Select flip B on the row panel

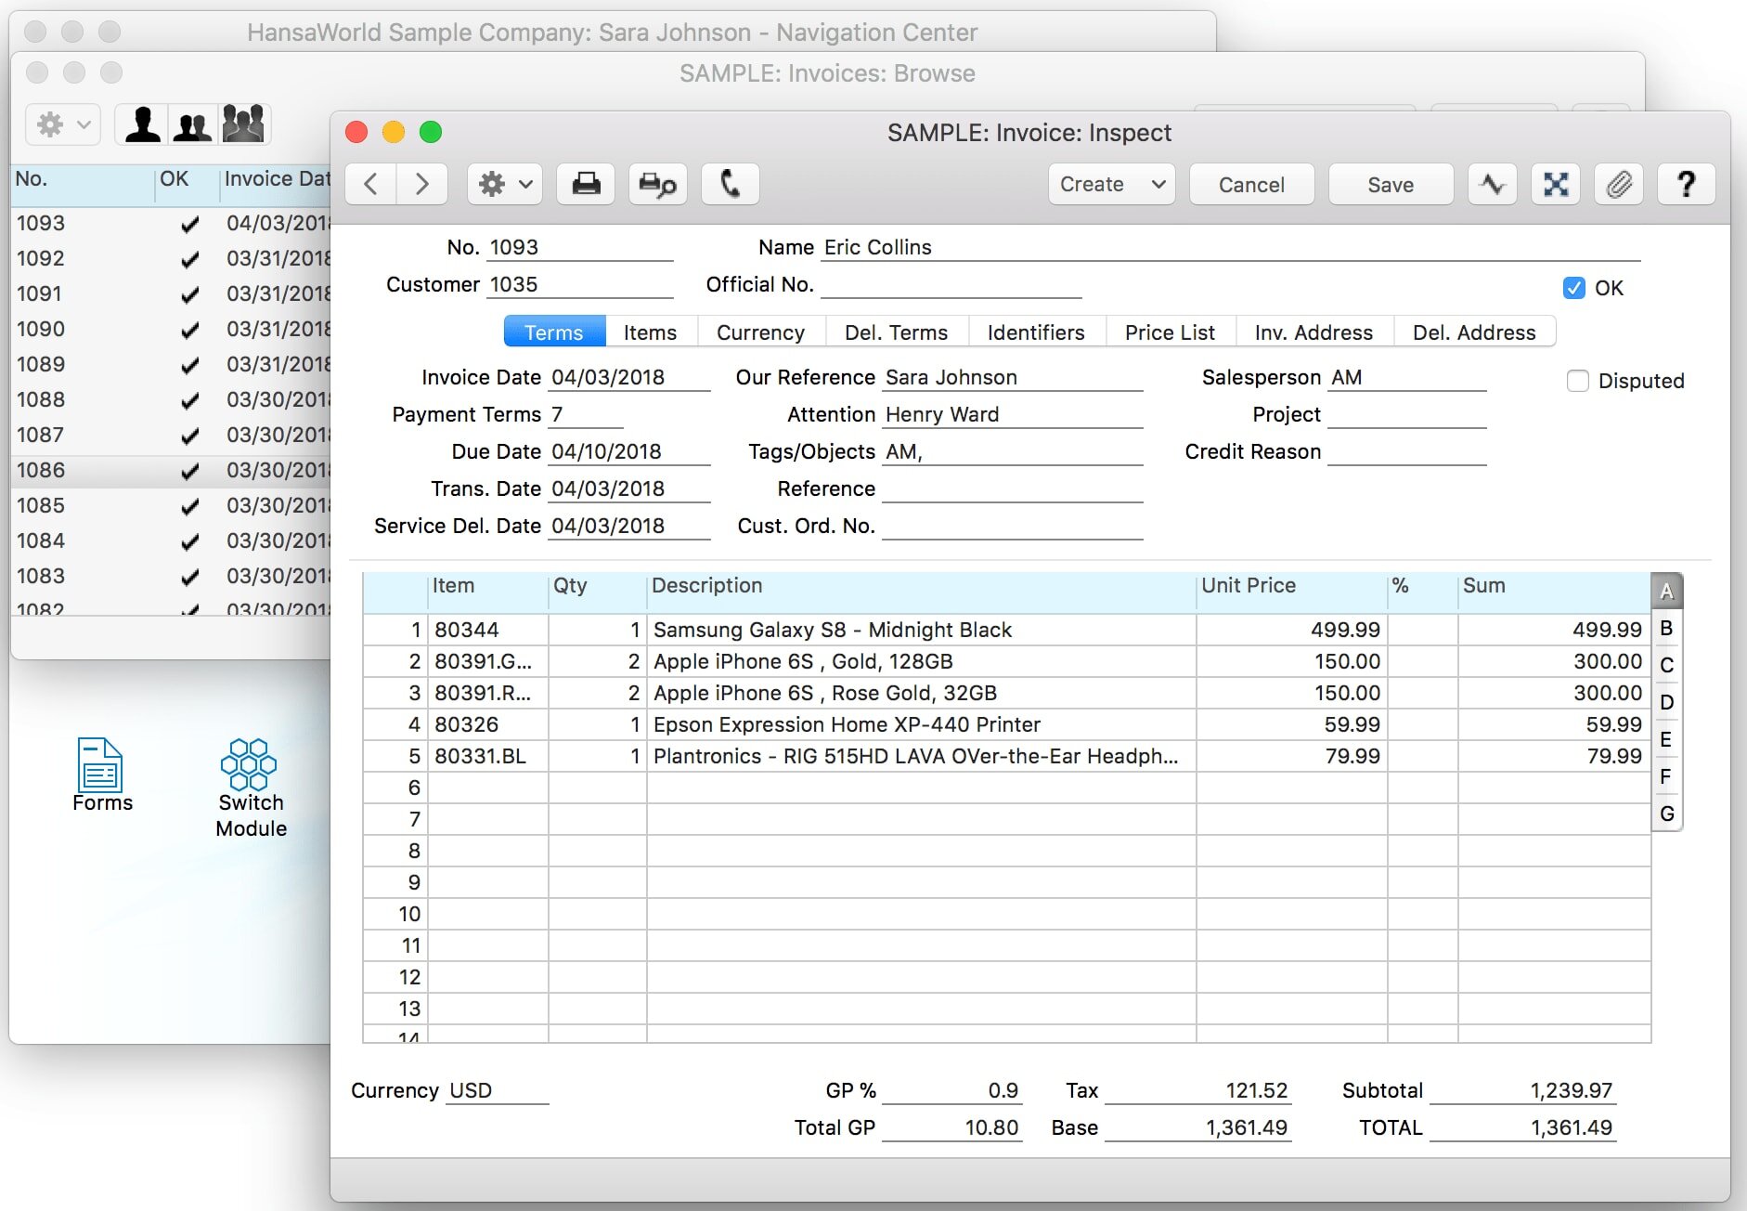pos(1666,629)
